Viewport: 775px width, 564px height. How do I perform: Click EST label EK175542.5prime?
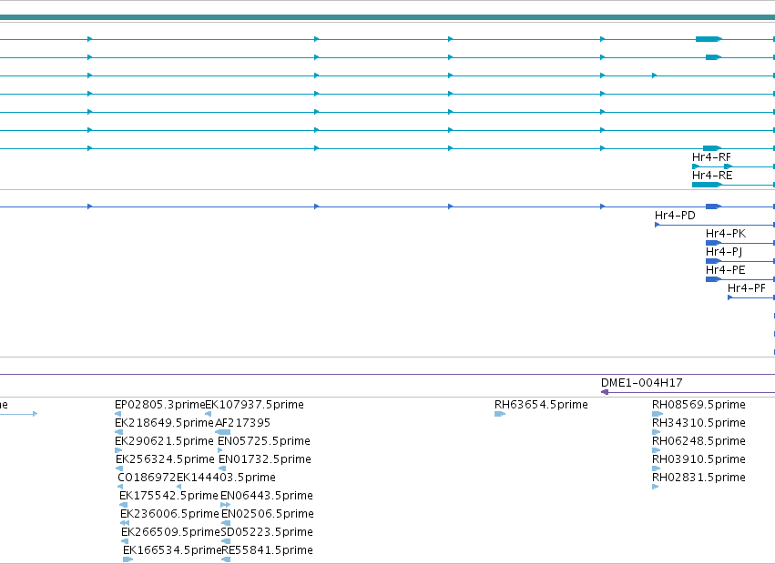click(168, 496)
